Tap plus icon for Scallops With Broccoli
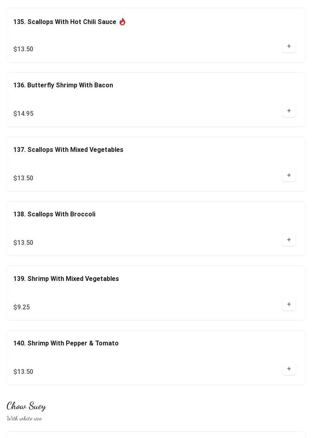Viewport: 312px width, 438px height. point(289,240)
